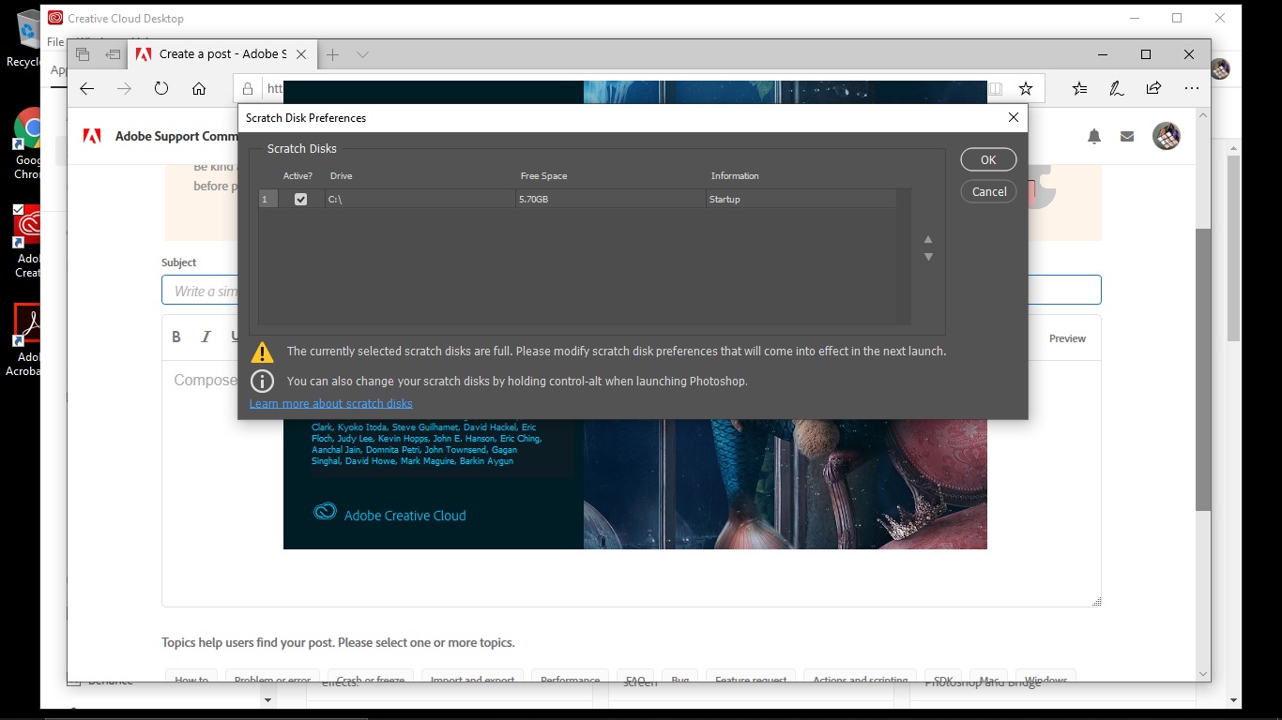The image size is (1282, 720).
Task: Open browser settings via the ellipsis icon
Action: point(1191,88)
